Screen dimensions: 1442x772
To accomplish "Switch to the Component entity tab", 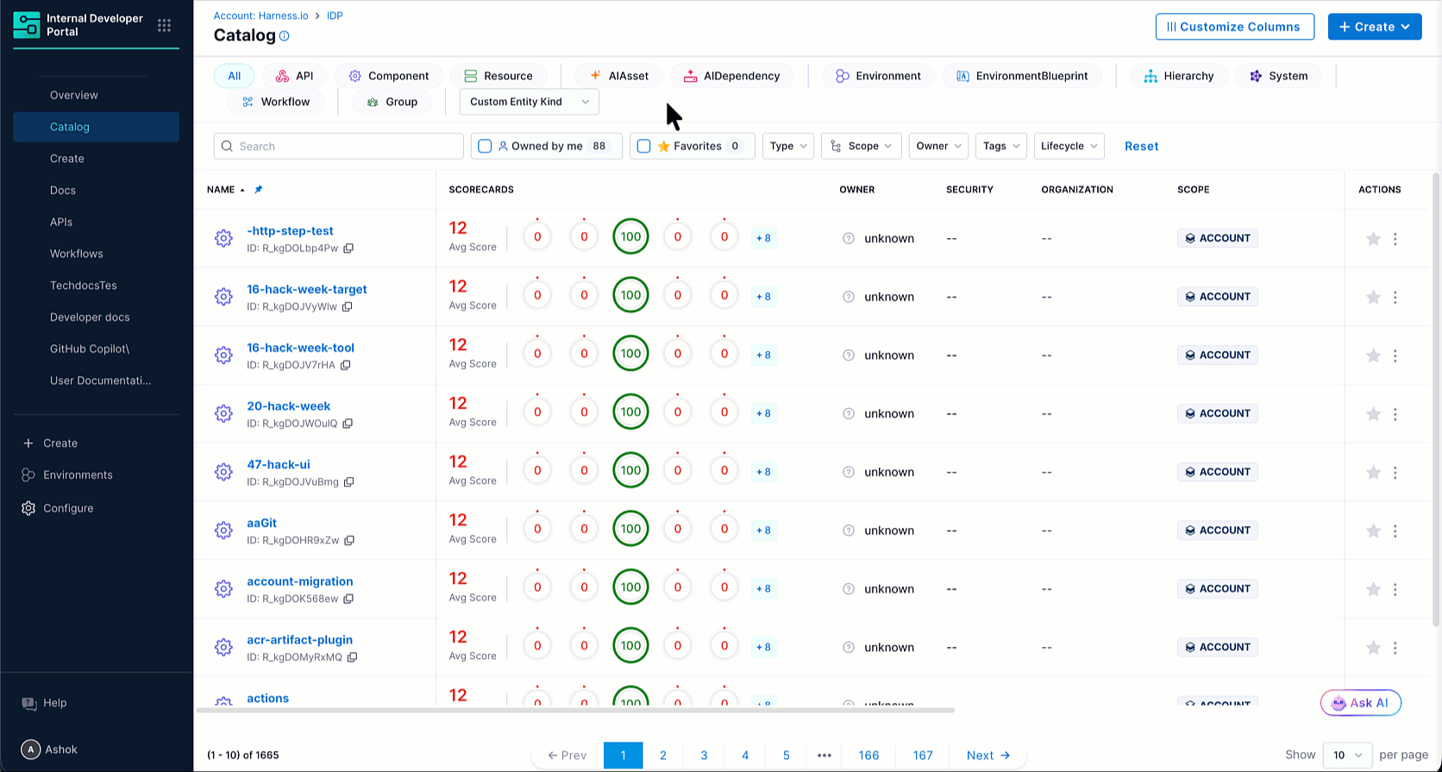I will coord(388,76).
